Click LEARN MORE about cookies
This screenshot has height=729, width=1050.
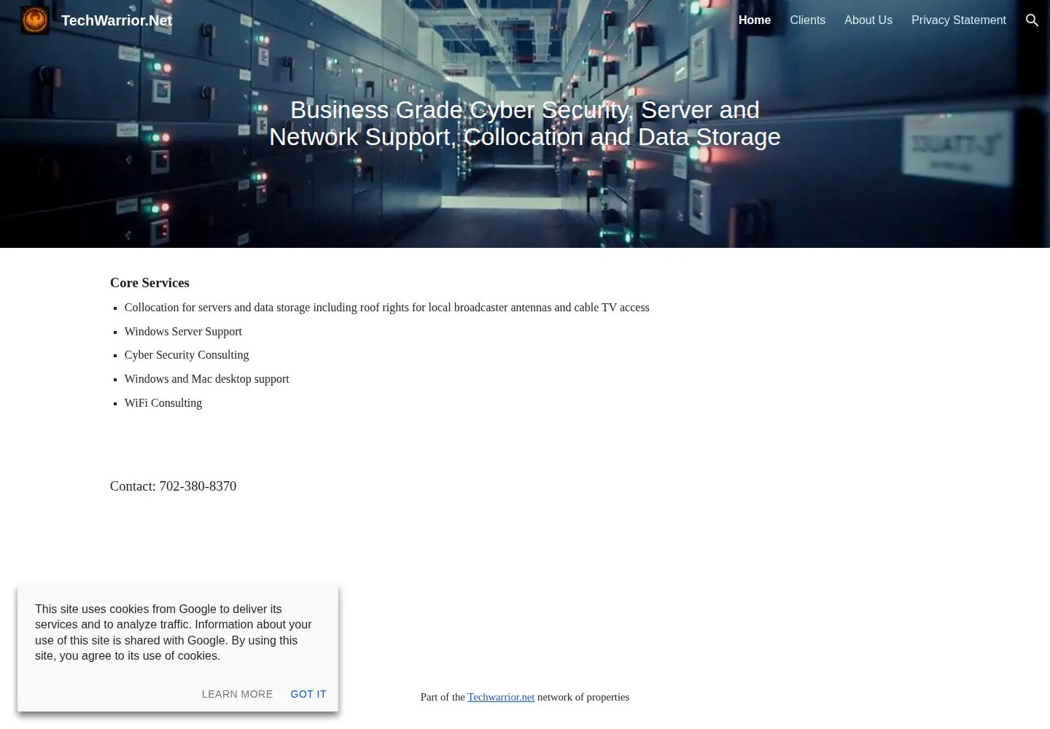point(237,694)
